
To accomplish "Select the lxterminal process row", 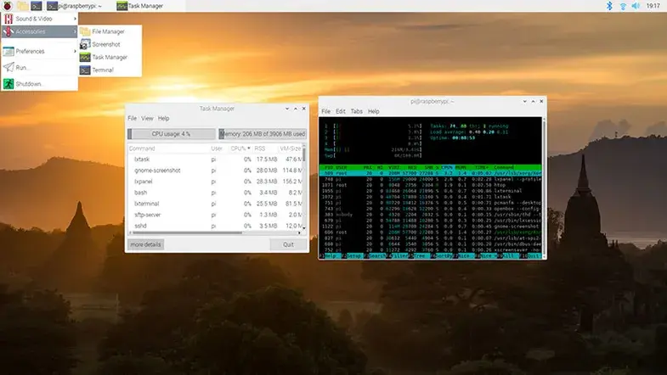I will click(x=215, y=204).
